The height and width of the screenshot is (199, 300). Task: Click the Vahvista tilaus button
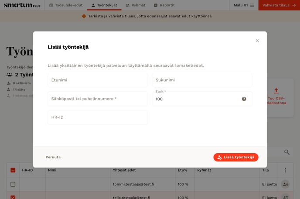click(279, 5)
